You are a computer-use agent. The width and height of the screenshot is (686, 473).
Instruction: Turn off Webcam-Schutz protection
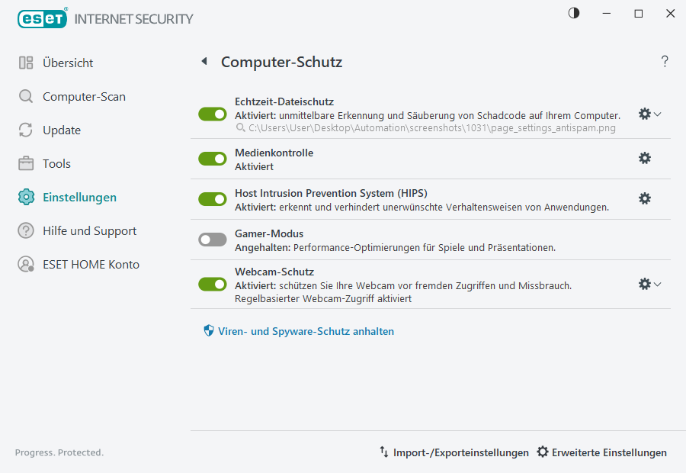[x=212, y=284]
